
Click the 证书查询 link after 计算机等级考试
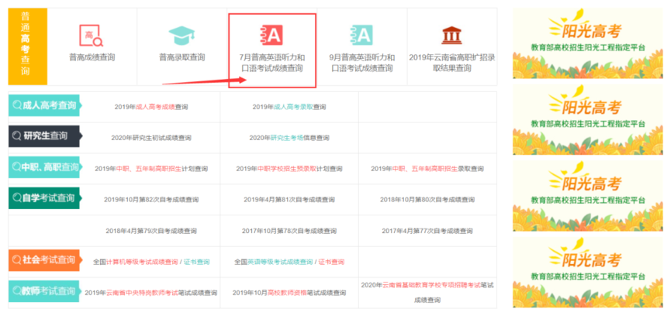[196, 262]
